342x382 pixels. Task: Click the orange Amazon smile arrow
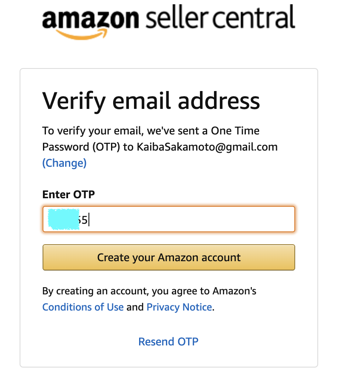[x=82, y=34]
